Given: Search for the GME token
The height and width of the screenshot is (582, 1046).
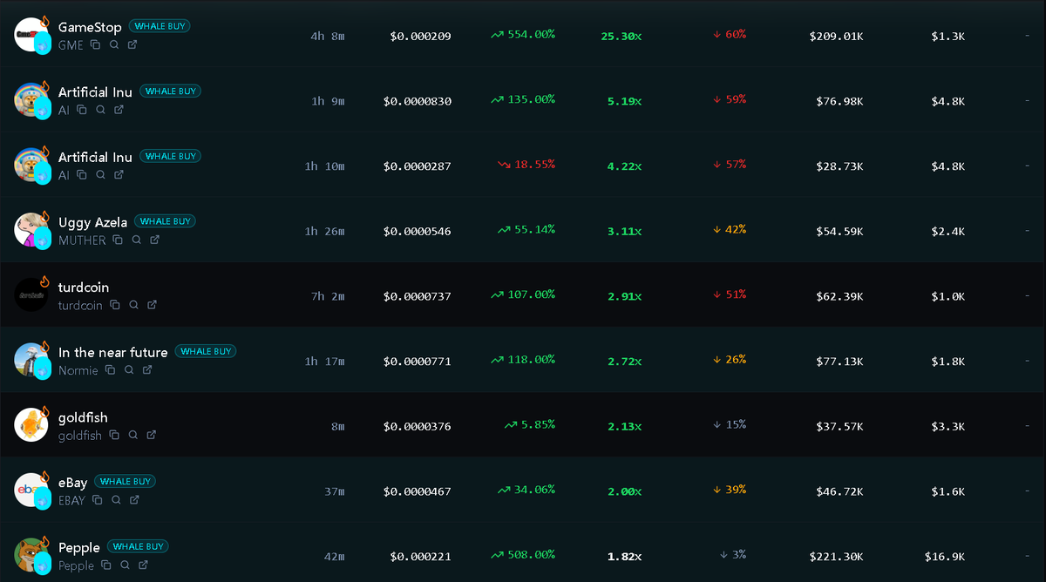Looking at the screenshot, I should point(114,44).
